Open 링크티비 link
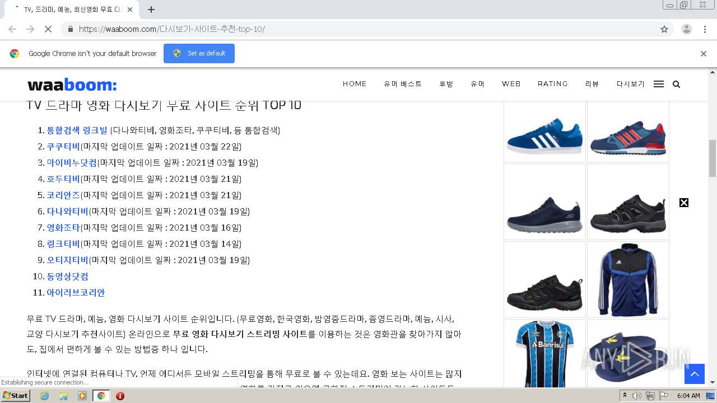The height and width of the screenshot is (403, 717). (63, 244)
